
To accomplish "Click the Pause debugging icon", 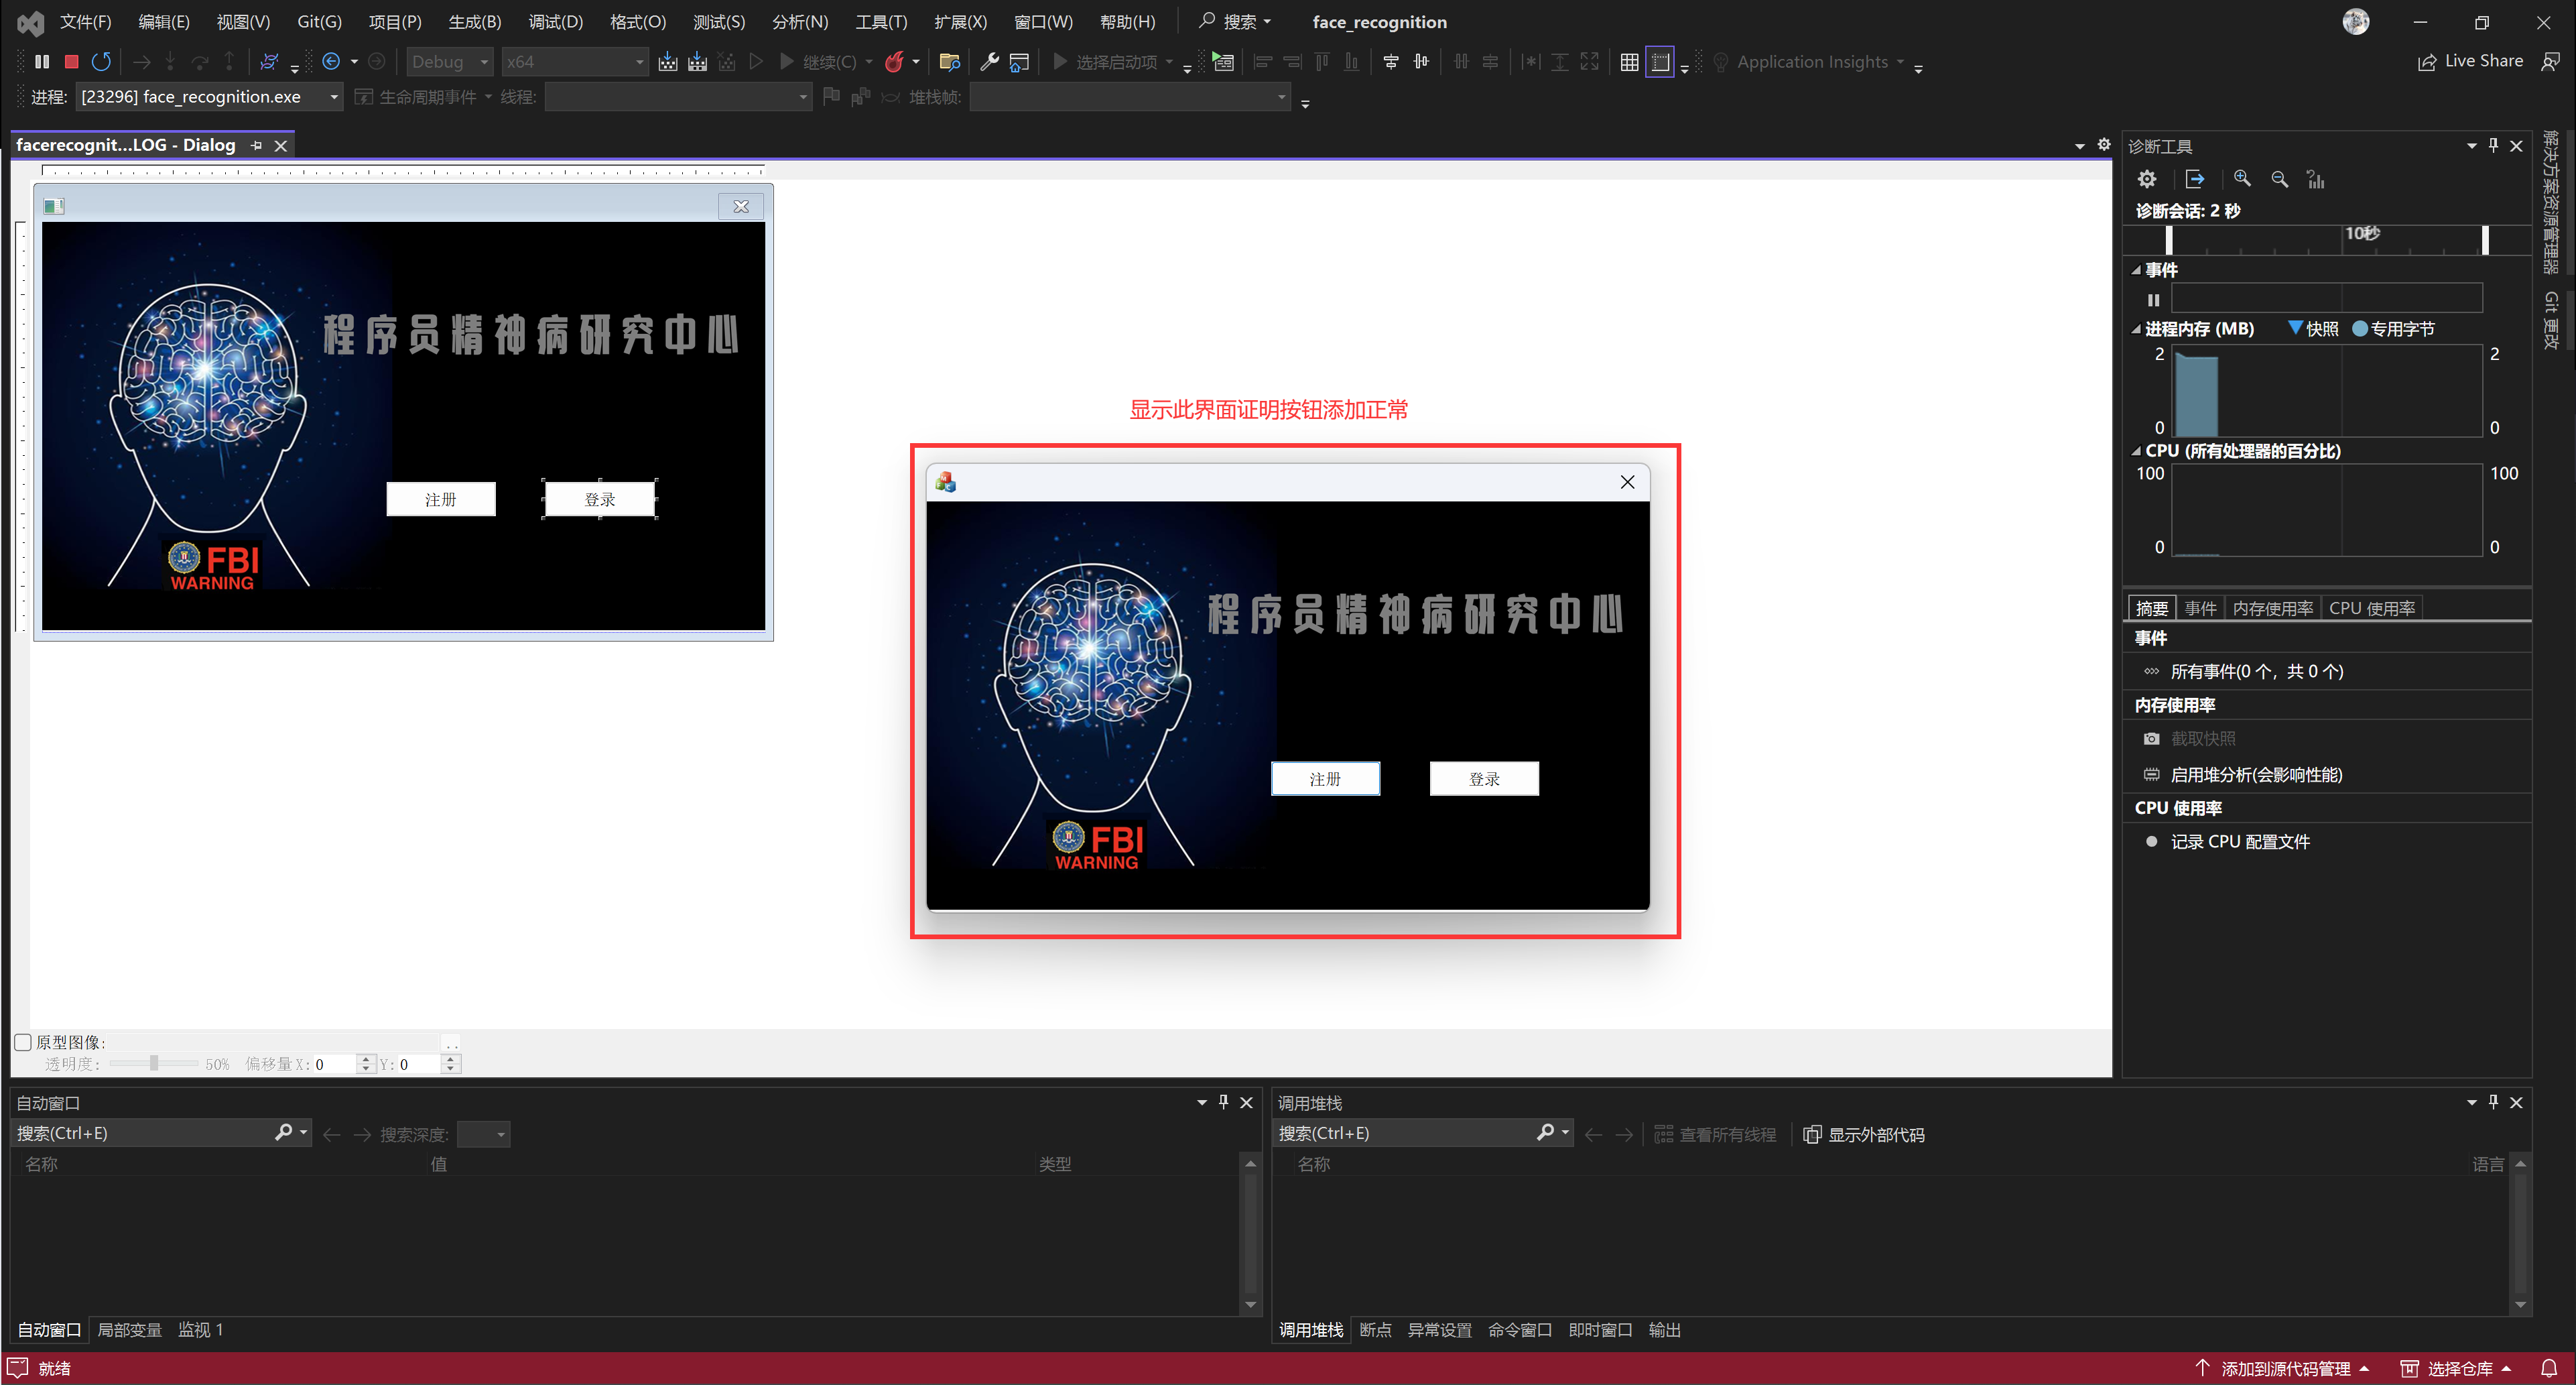I will [x=42, y=62].
